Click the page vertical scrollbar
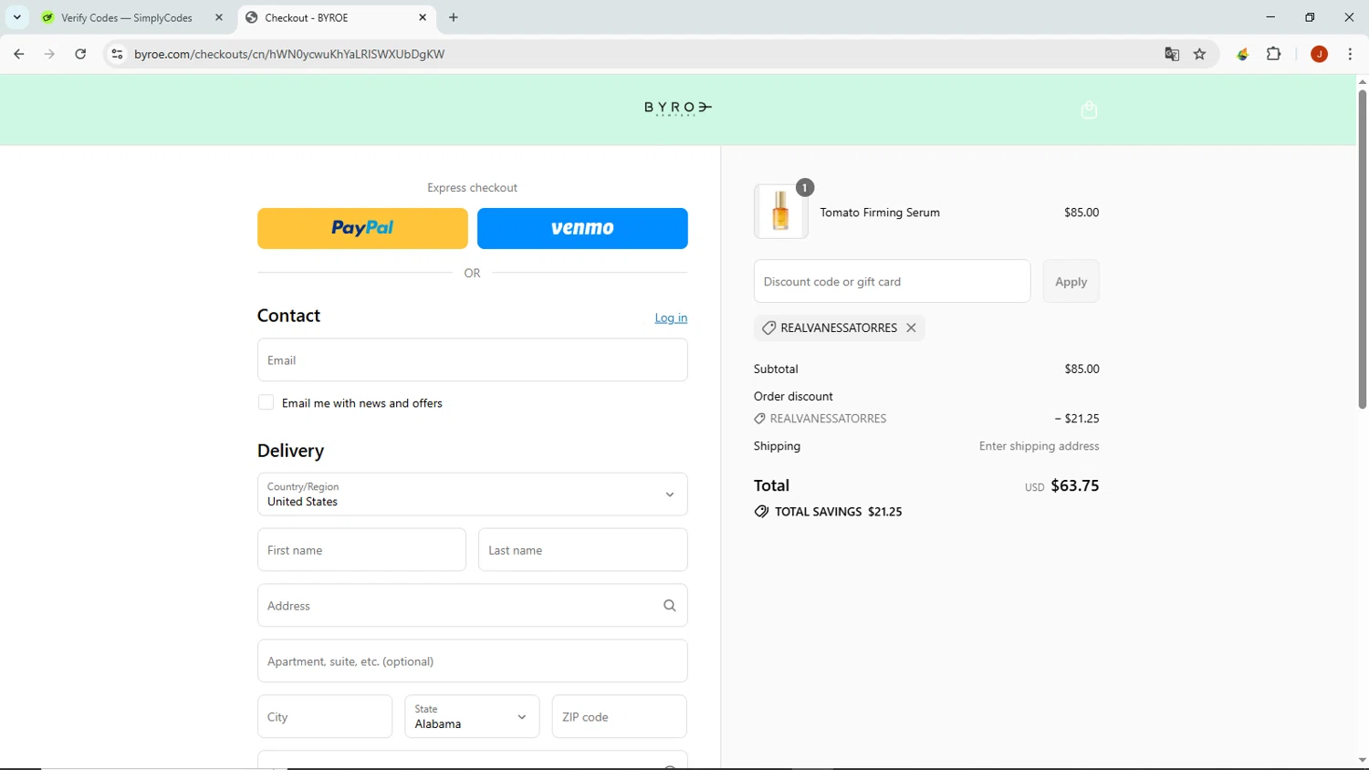Viewport: 1369px width, 770px height. coord(1362,248)
